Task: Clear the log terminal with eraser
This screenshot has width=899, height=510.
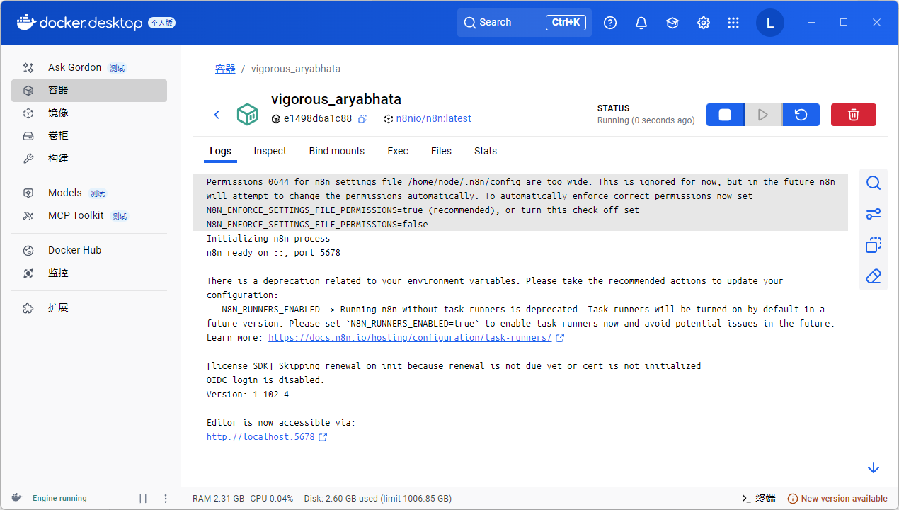Action: (x=873, y=276)
